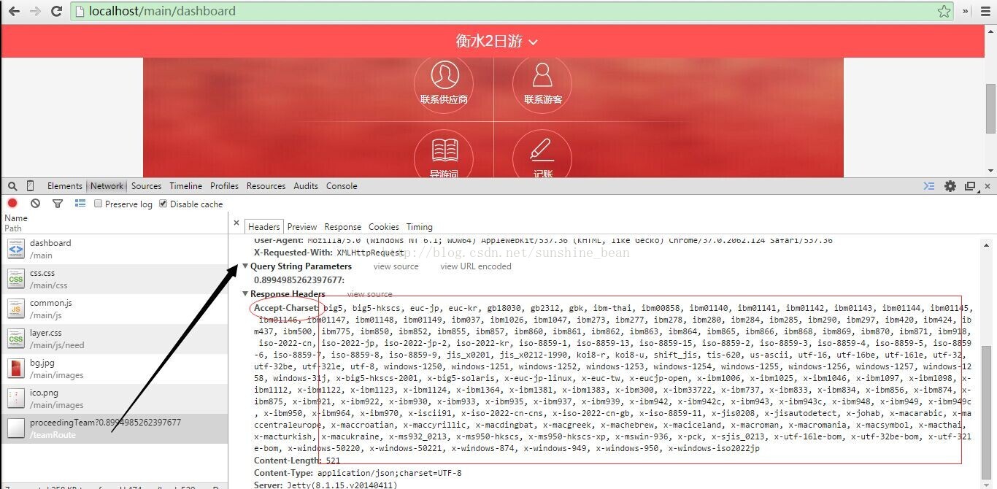Click view source under Query String Parameters
The image size is (997, 489).
click(x=396, y=266)
